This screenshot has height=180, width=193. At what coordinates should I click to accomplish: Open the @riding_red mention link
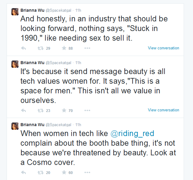(132, 134)
